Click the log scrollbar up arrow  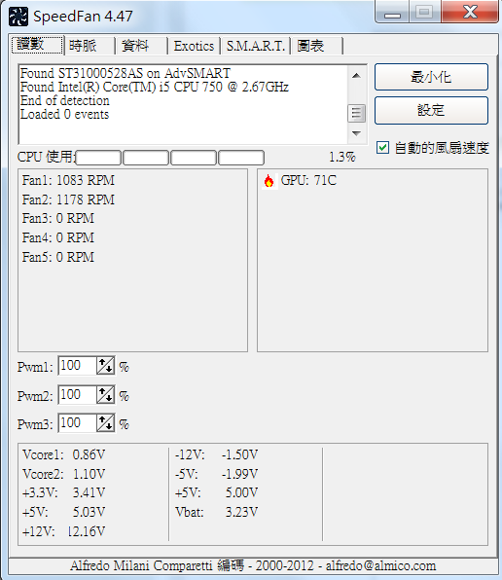[356, 76]
